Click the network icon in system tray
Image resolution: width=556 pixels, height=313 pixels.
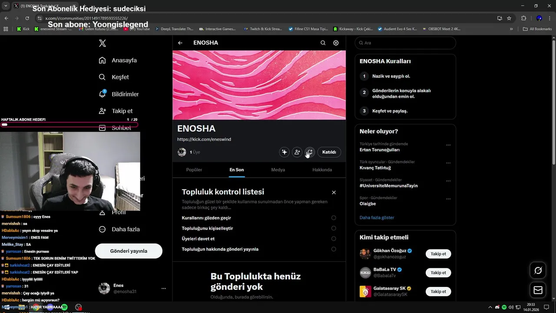(x=518, y=307)
